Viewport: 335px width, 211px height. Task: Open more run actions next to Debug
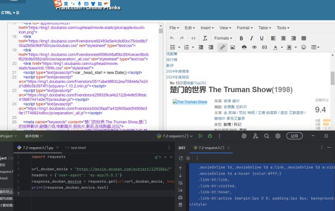click(220, 136)
